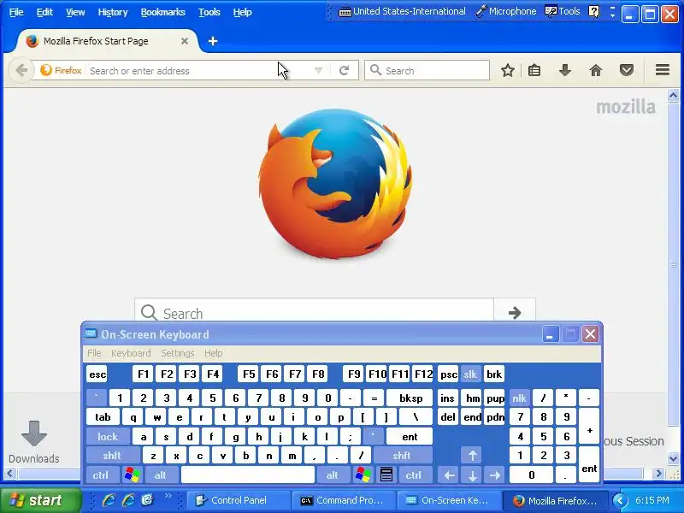
Task: Show bookmarks list icon in toolbar
Action: (534, 70)
